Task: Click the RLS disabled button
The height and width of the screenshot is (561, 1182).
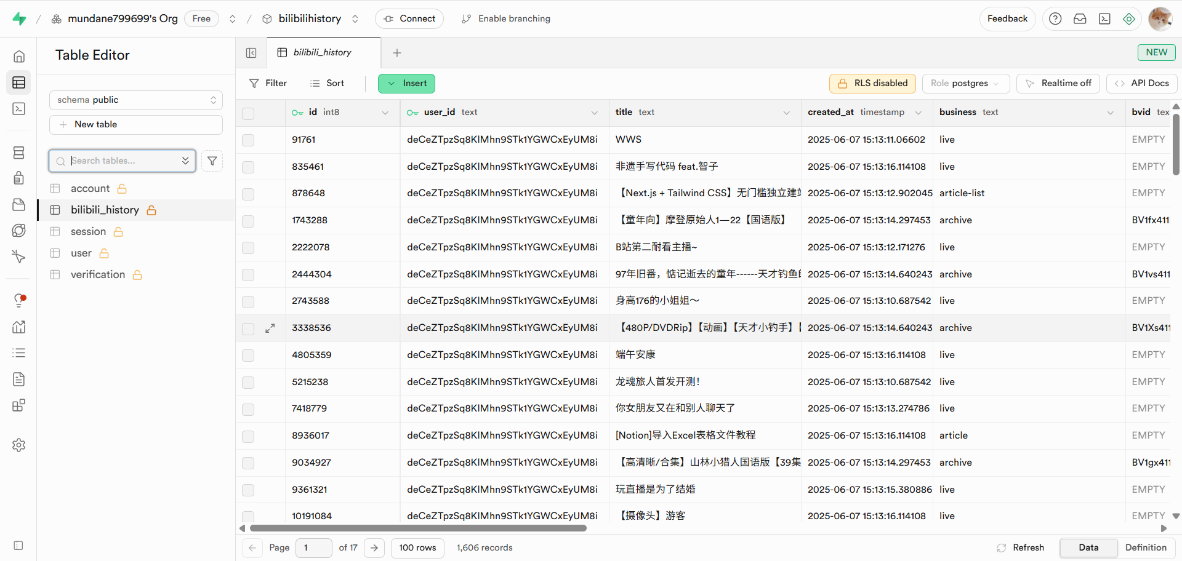Action: [872, 84]
